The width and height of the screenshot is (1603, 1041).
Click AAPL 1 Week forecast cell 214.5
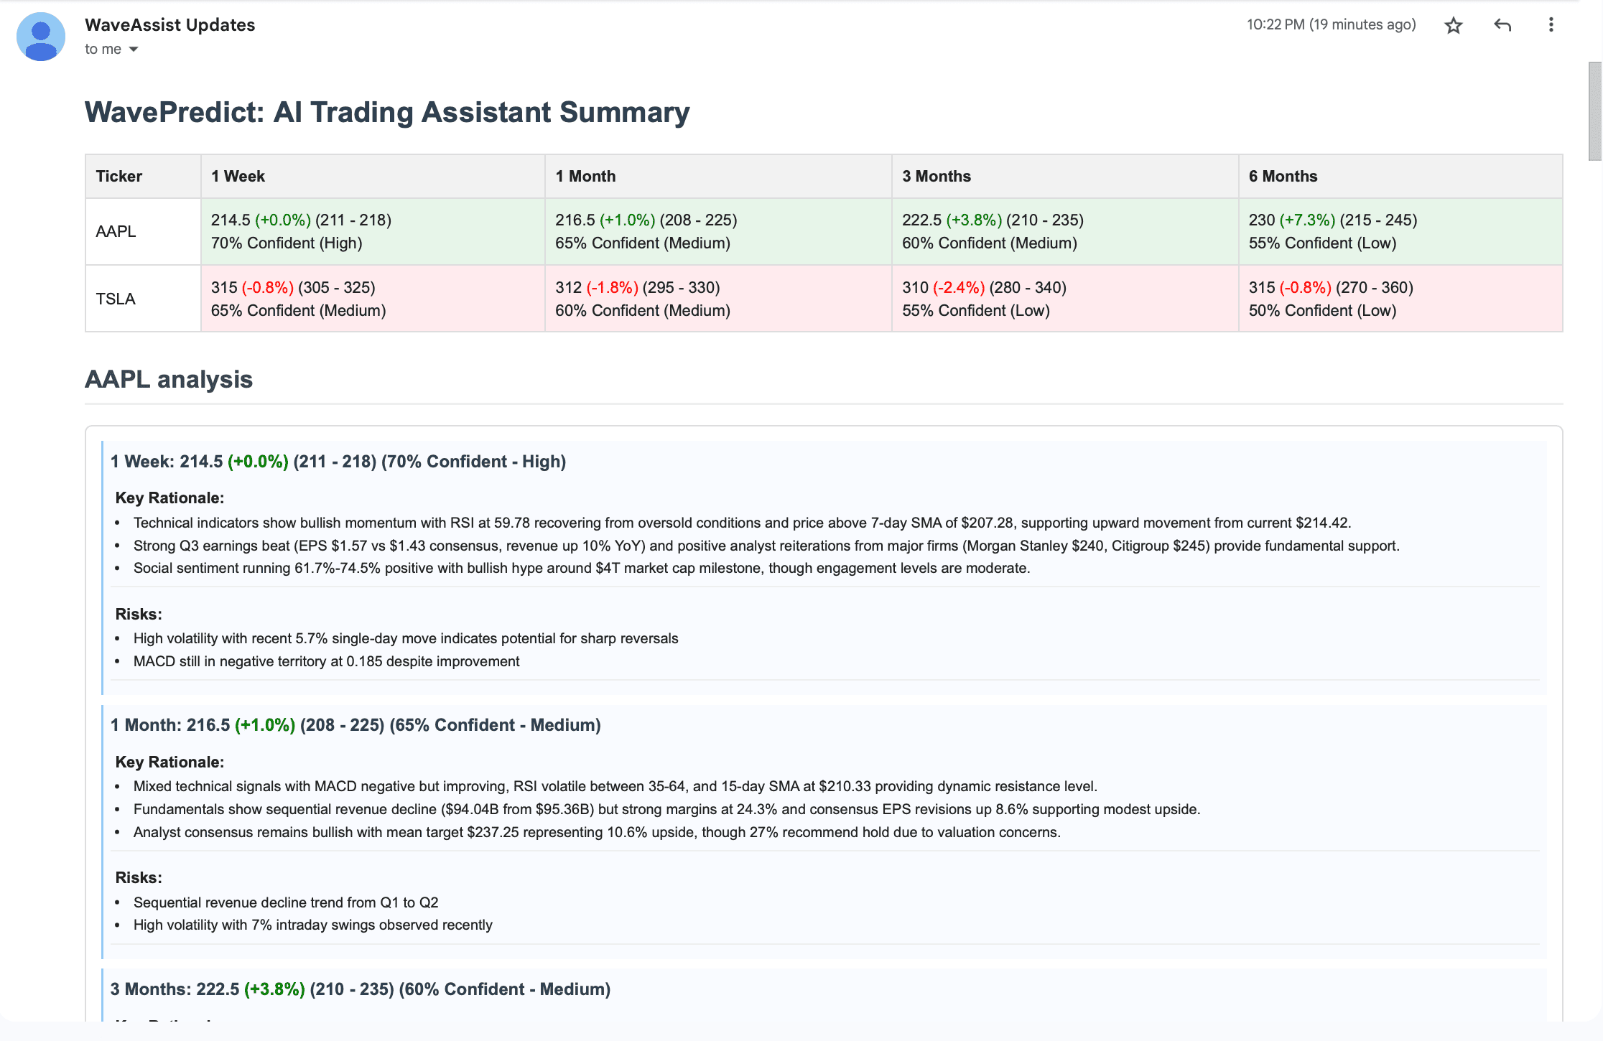point(373,232)
